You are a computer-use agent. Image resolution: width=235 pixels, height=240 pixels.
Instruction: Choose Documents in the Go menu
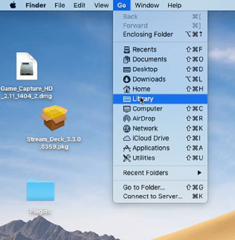pos(160,59)
